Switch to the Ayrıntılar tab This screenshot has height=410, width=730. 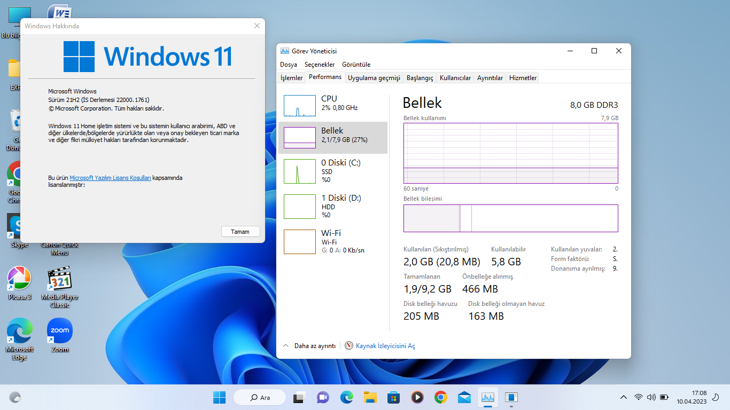click(490, 78)
